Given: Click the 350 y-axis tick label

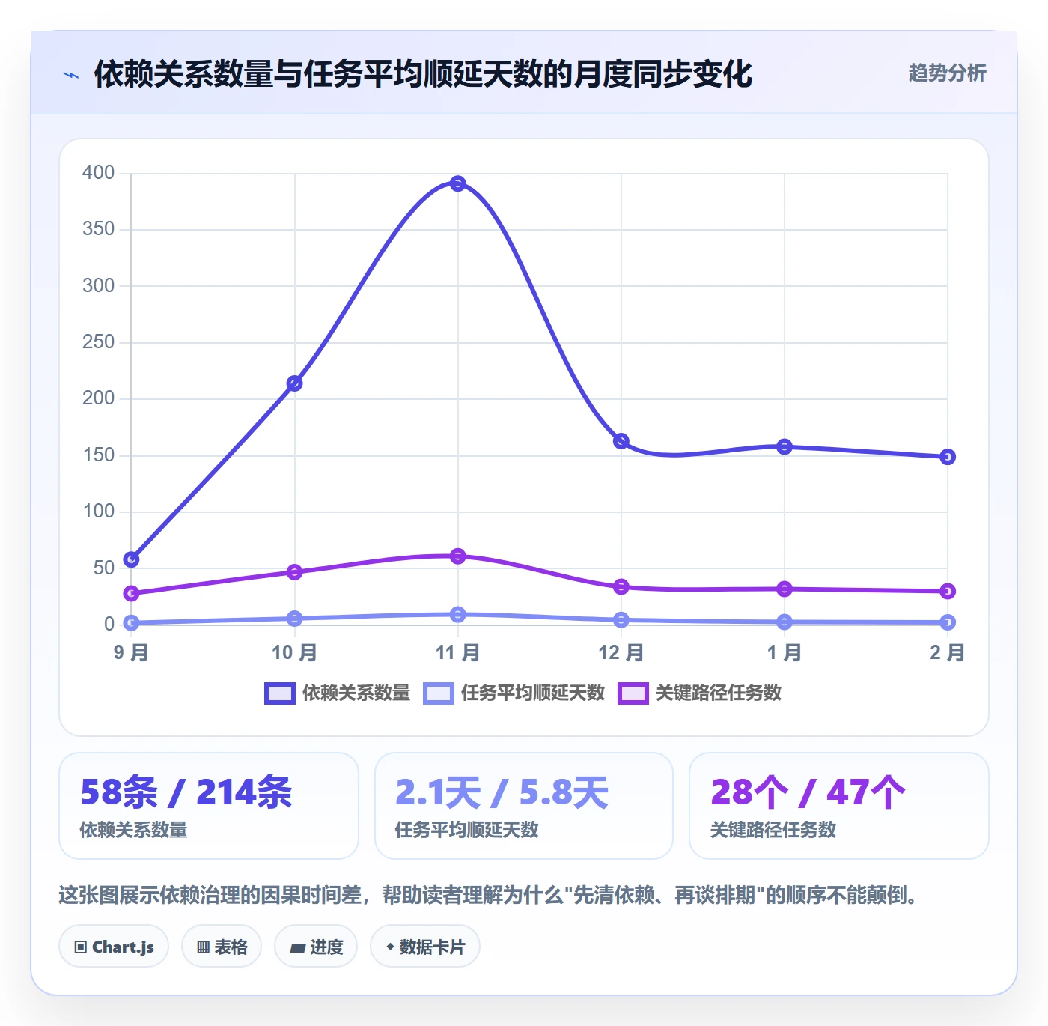Looking at the screenshot, I should 99,229.
